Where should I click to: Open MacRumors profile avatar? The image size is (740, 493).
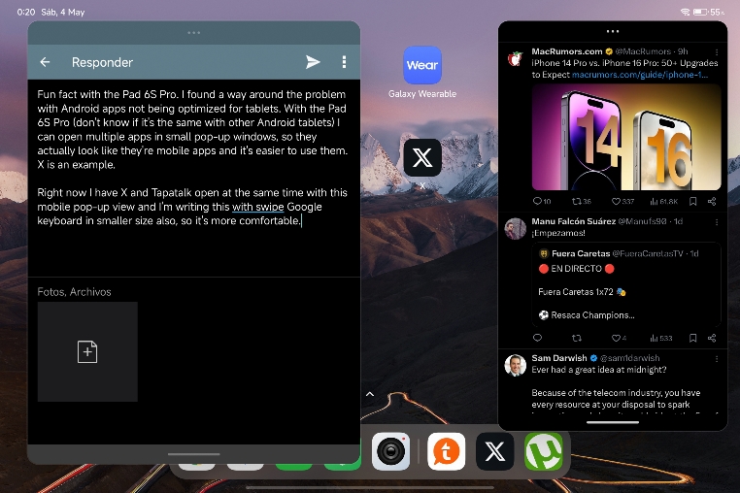point(515,58)
